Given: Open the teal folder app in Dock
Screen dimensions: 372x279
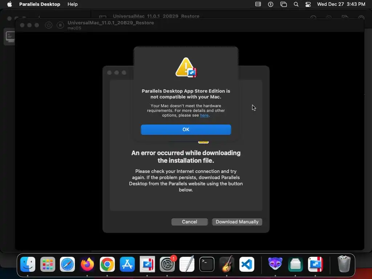Looking at the screenshot, I should click(x=295, y=264).
